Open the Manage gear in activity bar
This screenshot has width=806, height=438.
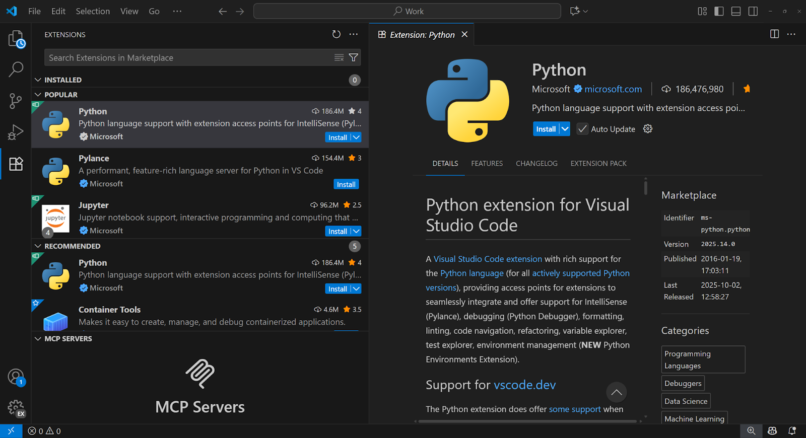16,407
